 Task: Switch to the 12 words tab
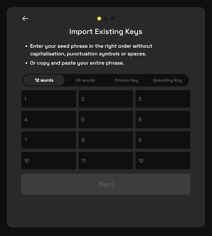pos(44,80)
